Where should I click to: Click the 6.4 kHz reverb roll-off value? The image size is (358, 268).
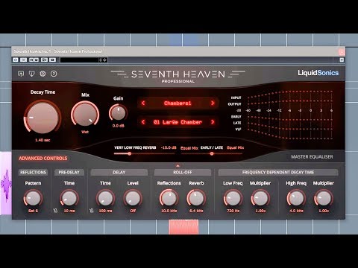tap(196, 211)
